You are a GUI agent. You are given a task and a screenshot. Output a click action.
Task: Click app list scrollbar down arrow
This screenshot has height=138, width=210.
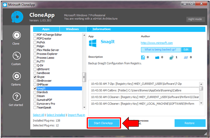coord(84,107)
